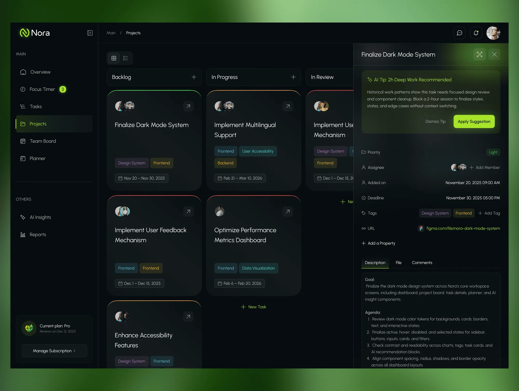Open the chat messages icon
Screen dimensions: 519x391
tap(459, 33)
